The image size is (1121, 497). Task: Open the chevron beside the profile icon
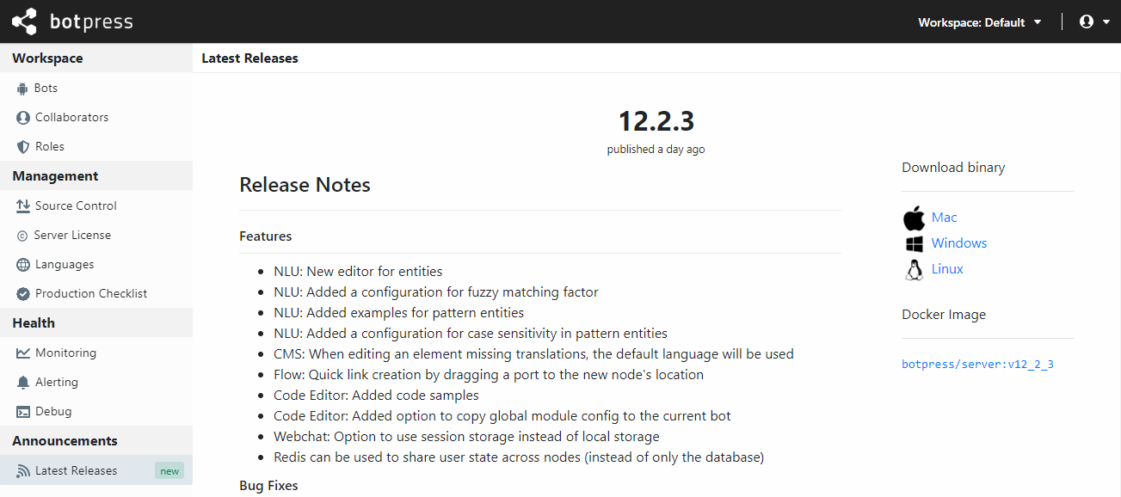coord(1104,21)
